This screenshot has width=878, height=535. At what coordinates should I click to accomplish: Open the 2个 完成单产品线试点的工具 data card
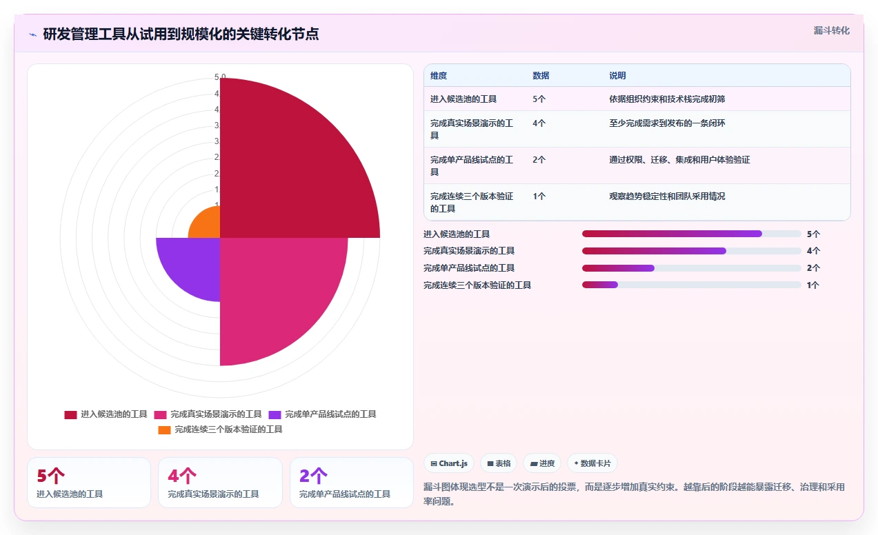click(x=352, y=483)
